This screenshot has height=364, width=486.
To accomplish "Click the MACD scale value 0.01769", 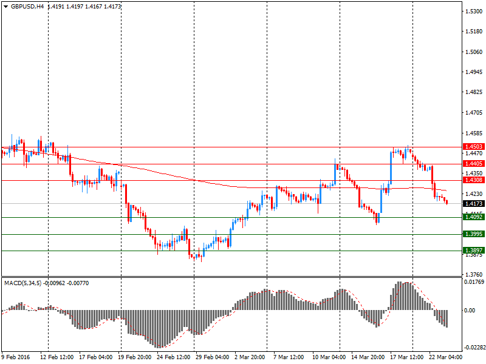I will 474,282.
